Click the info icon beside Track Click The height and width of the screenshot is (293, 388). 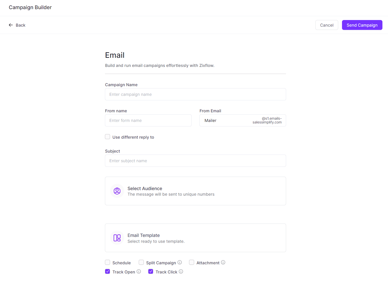181,271
